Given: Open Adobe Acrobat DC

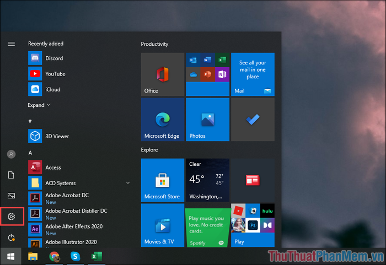Looking at the screenshot, I should pyautogui.click(x=79, y=198).
